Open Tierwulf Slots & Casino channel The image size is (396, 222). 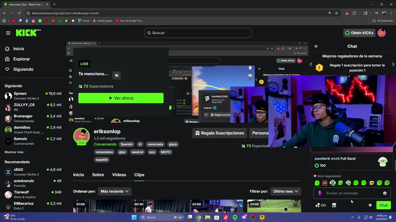point(33,195)
